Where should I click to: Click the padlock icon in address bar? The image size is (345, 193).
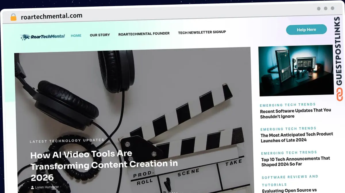click(14, 17)
